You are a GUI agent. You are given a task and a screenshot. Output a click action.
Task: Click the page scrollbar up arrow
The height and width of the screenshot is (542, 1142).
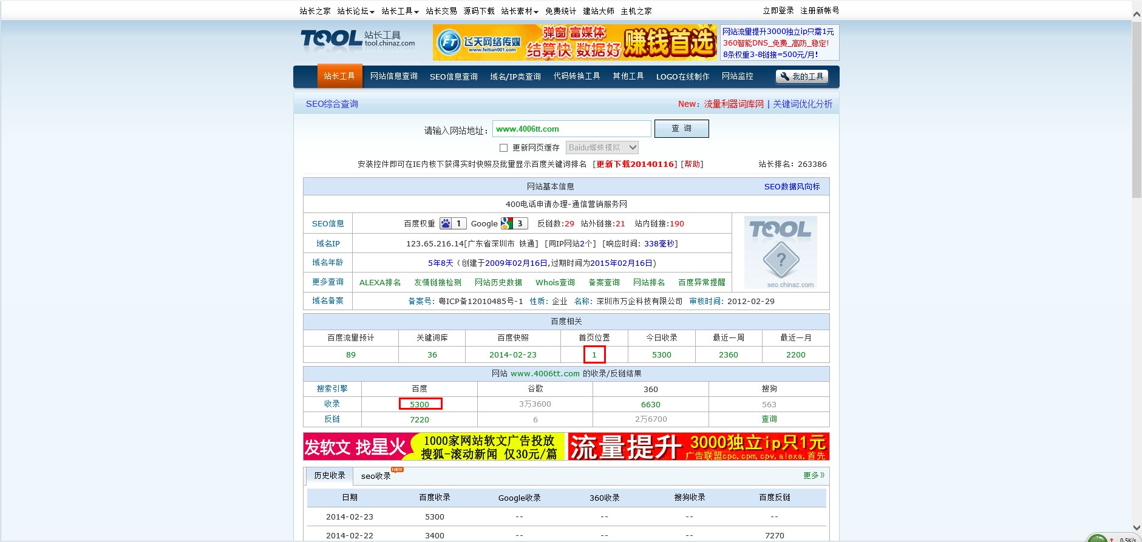click(1137, 14)
